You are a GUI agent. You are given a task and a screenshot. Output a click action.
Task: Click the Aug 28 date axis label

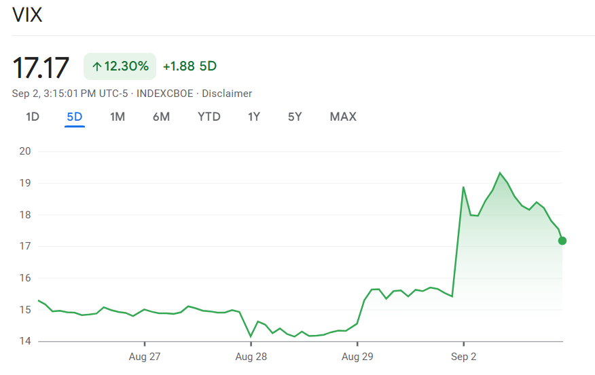(x=251, y=357)
